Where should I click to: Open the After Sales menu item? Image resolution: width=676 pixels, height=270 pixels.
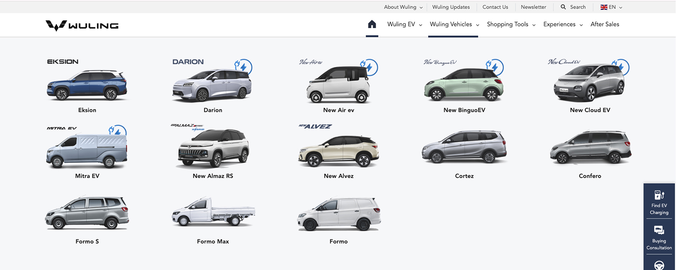605,24
